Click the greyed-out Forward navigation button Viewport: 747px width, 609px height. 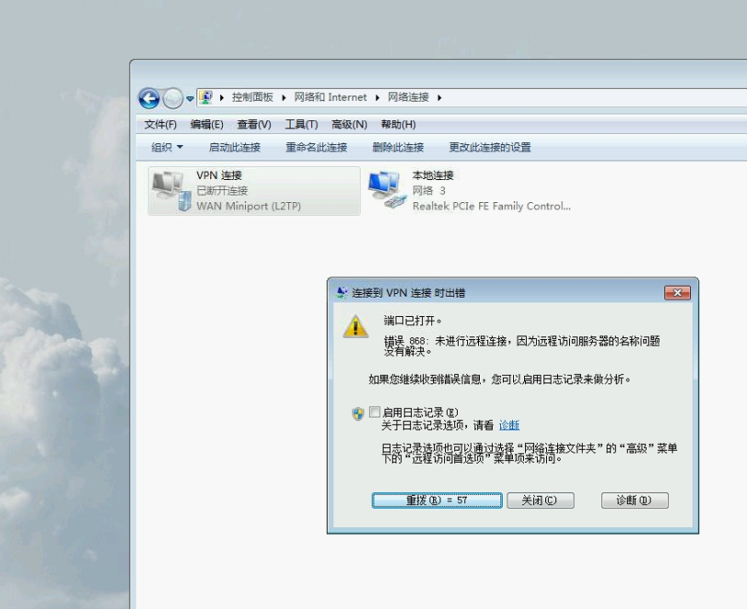pyautogui.click(x=173, y=98)
